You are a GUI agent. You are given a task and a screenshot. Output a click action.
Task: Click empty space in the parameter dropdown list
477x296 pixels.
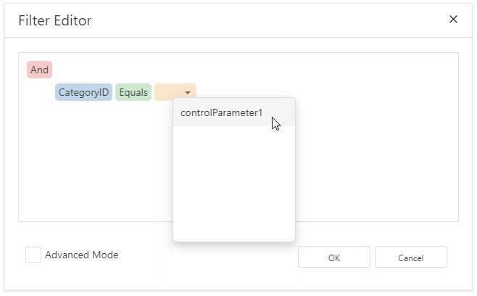[233, 181]
